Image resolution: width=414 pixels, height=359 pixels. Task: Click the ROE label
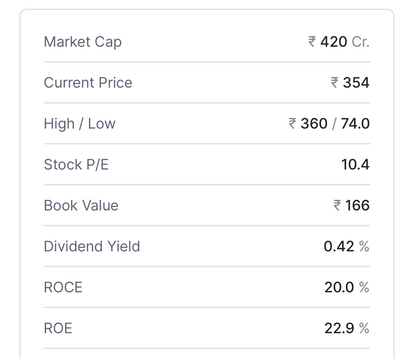coord(58,328)
